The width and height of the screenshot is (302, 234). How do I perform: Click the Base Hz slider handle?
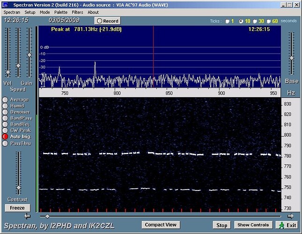pos(291,58)
